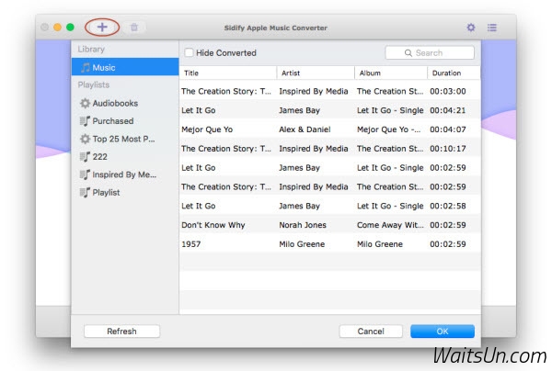Click duration 00:02:58
This screenshot has height=371, width=552.
point(448,207)
